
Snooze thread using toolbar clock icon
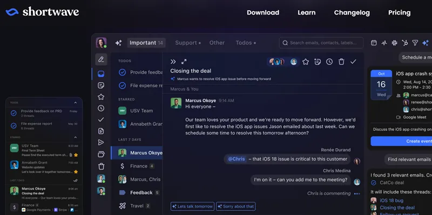pyautogui.click(x=329, y=62)
